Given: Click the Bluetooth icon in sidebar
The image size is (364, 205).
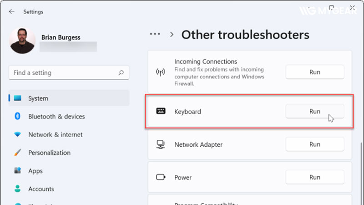Looking at the screenshot, I should point(18,117).
